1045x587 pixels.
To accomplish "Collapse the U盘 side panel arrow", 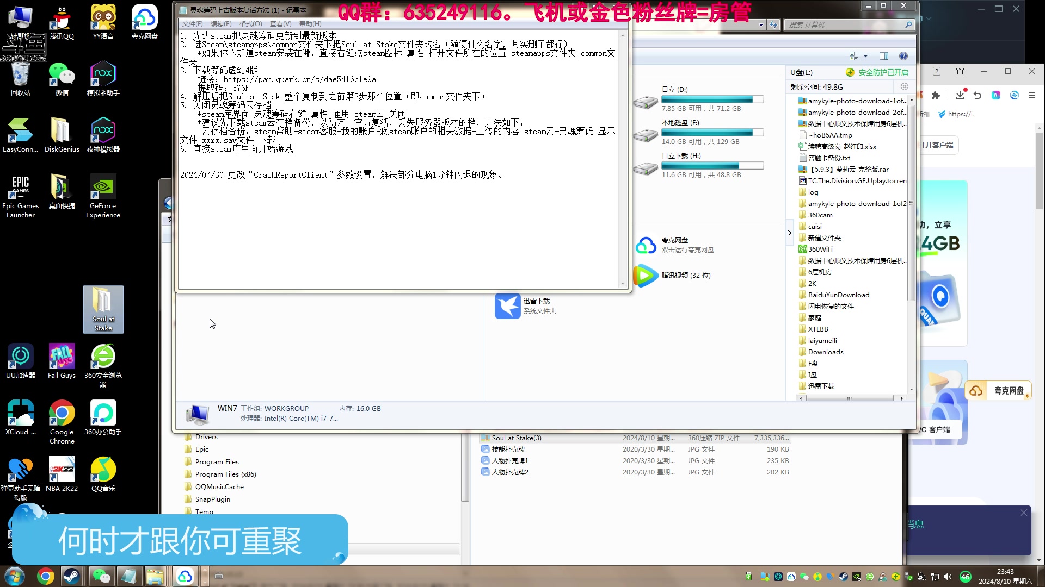I will click(x=789, y=233).
